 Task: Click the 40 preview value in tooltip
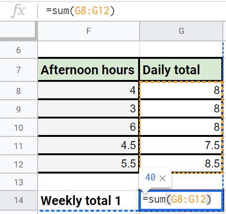coord(150,177)
